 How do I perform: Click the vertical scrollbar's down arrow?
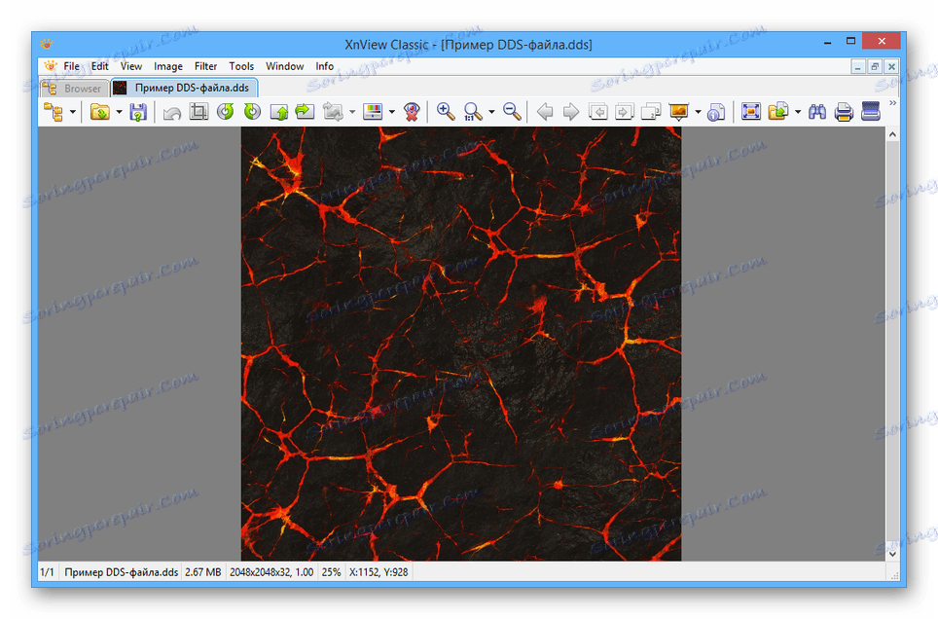pos(890,553)
